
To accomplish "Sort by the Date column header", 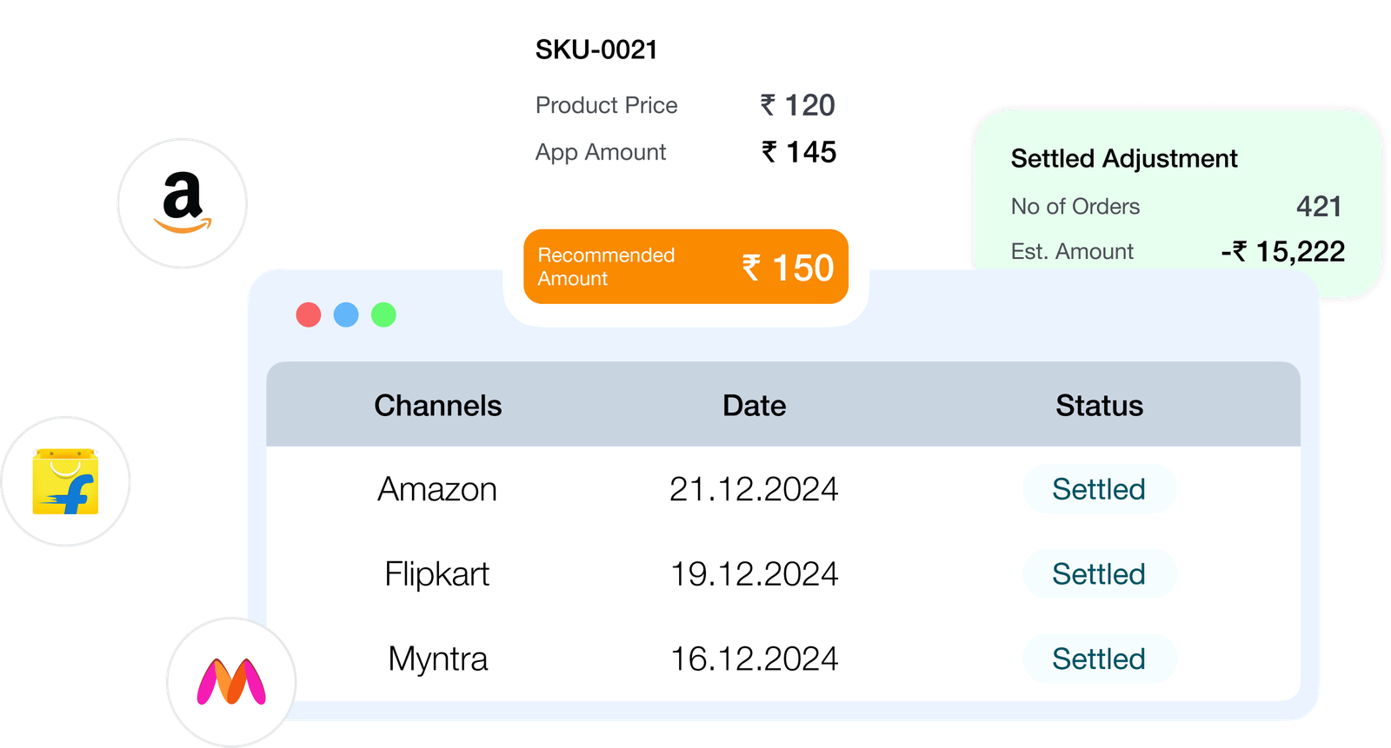I will (755, 406).
